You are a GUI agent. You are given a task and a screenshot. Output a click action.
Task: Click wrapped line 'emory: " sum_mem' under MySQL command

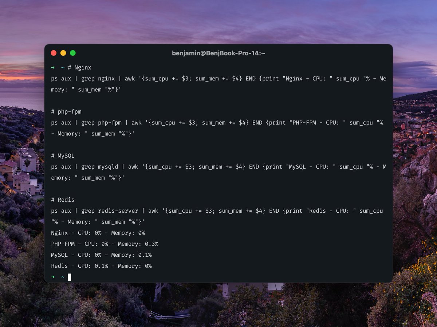(88, 178)
